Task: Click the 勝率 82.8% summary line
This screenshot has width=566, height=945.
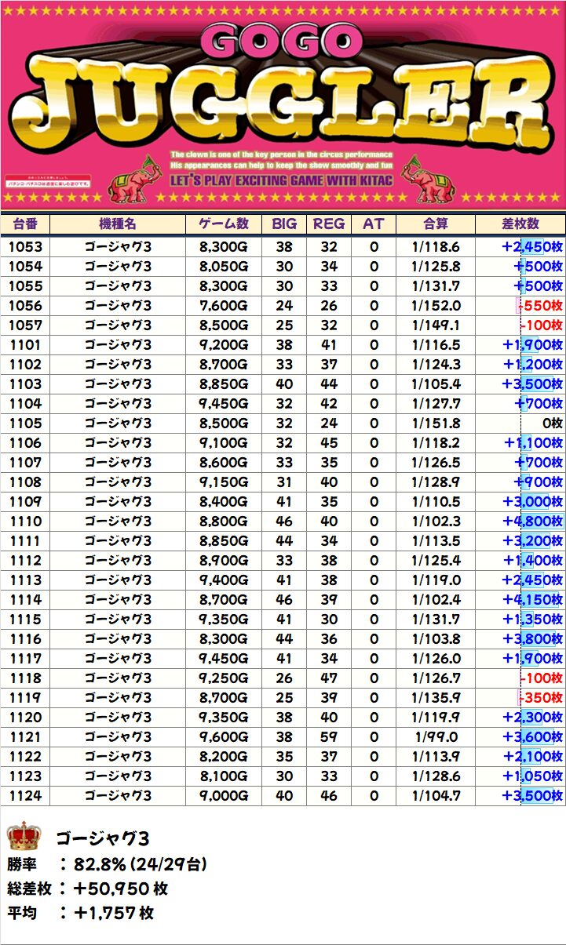Action: coord(107,864)
